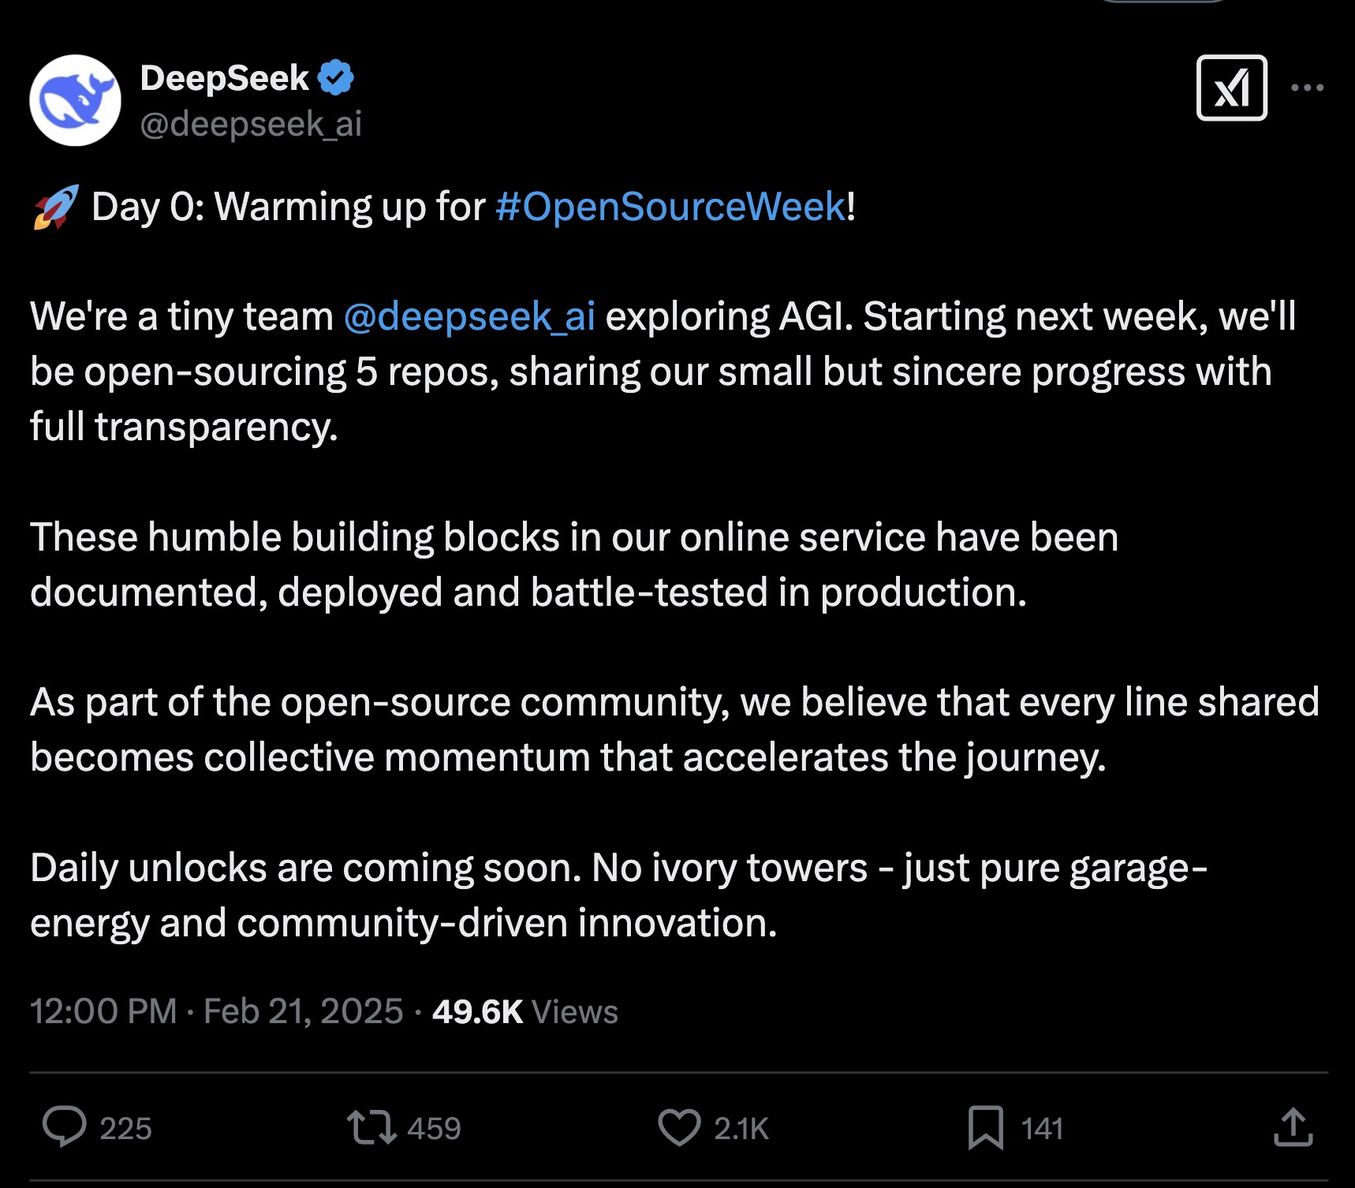1355x1188 pixels.
Task: Click the rocket emoji before Day 0
Action: point(55,207)
